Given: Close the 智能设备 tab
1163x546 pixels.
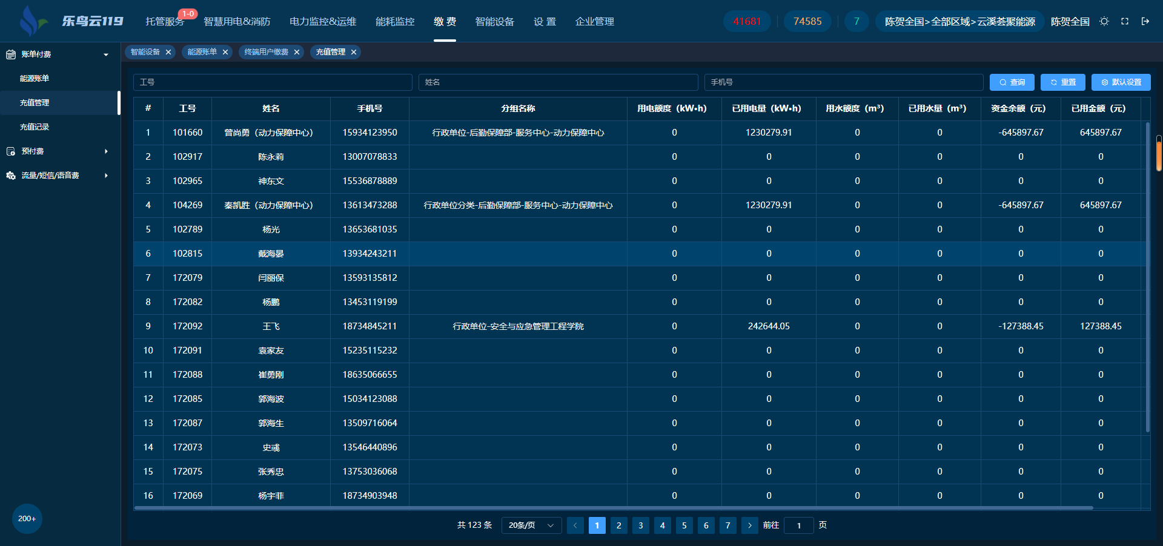Looking at the screenshot, I should 168,52.
